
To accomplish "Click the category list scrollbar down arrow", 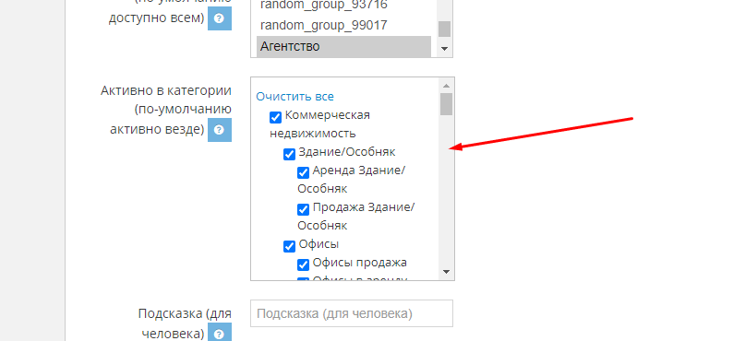I will click(x=446, y=272).
